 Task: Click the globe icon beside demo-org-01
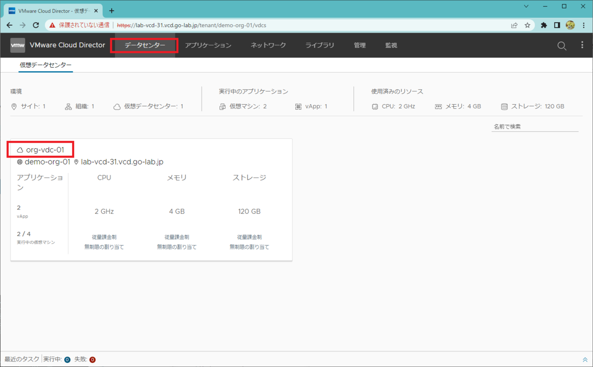[20, 162]
